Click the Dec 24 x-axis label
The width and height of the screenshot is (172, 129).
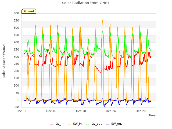point(111,111)
